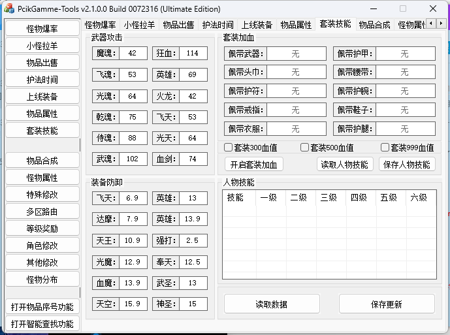Click the 魔魂 weapon attack value field

(133, 53)
